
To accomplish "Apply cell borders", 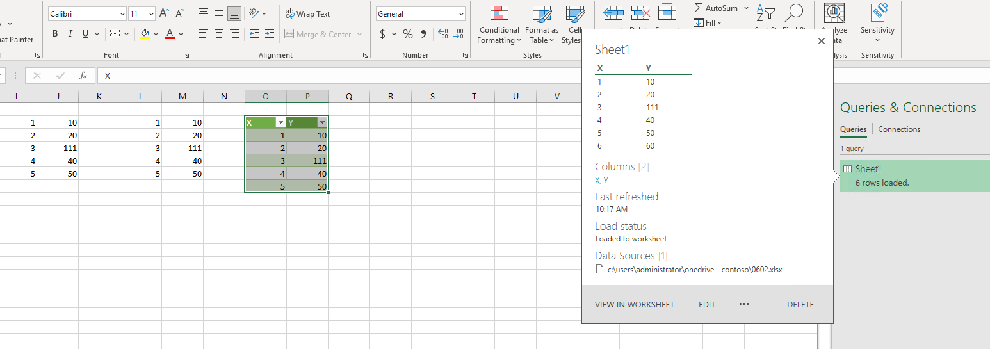I will coord(115,34).
